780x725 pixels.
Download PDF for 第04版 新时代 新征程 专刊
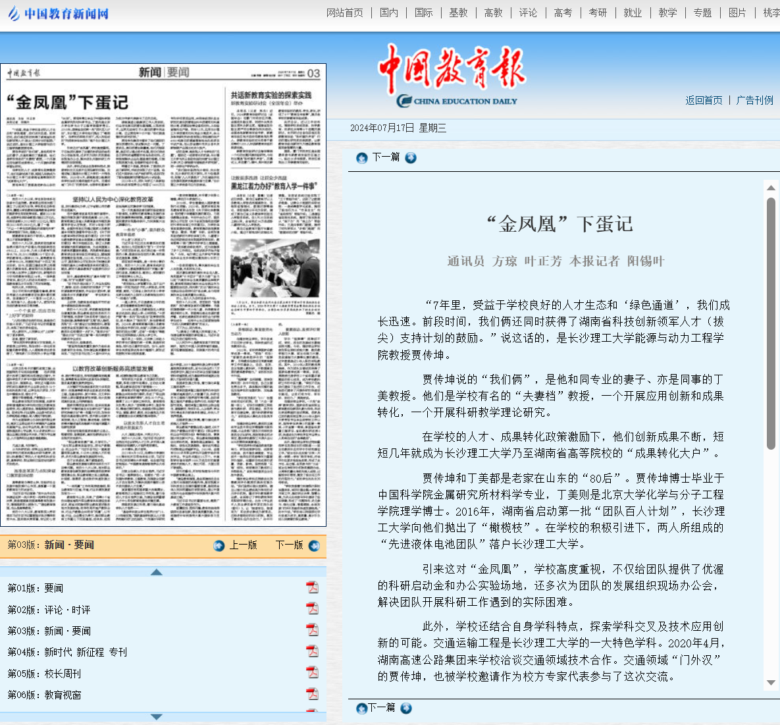(312, 651)
